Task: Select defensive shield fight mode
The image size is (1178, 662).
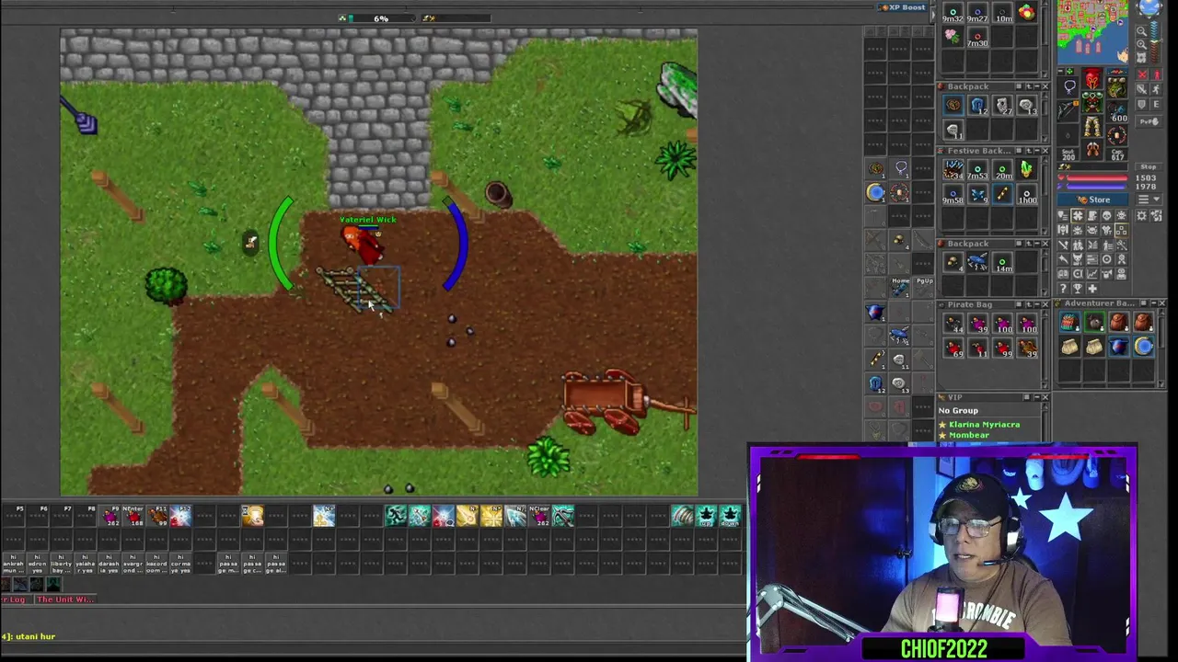Action: click(1142, 104)
